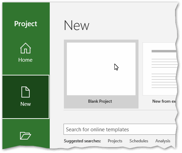Click the Open folder icon in the sidebar
The height and width of the screenshot is (153, 182).
pyautogui.click(x=26, y=136)
